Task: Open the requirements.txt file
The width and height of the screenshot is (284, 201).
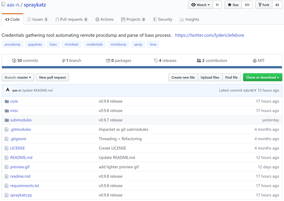Action: point(25,186)
